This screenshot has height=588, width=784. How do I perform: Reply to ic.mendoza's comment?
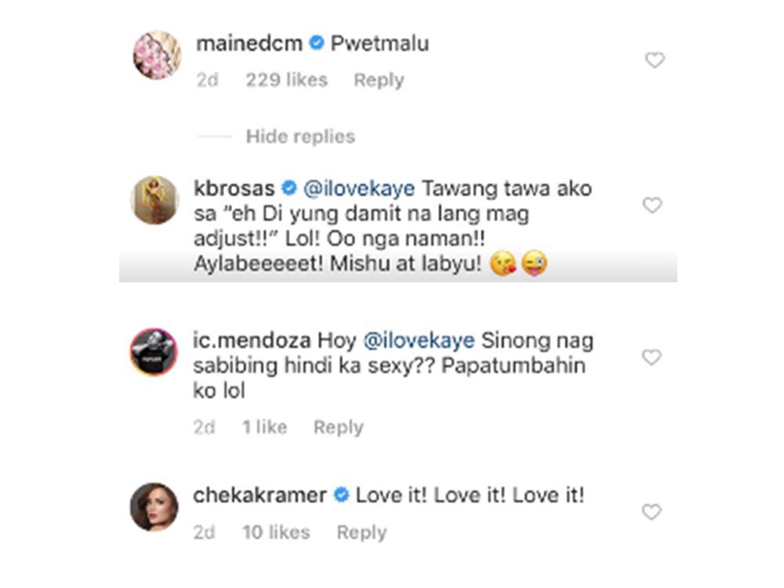pyautogui.click(x=339, y=427)
